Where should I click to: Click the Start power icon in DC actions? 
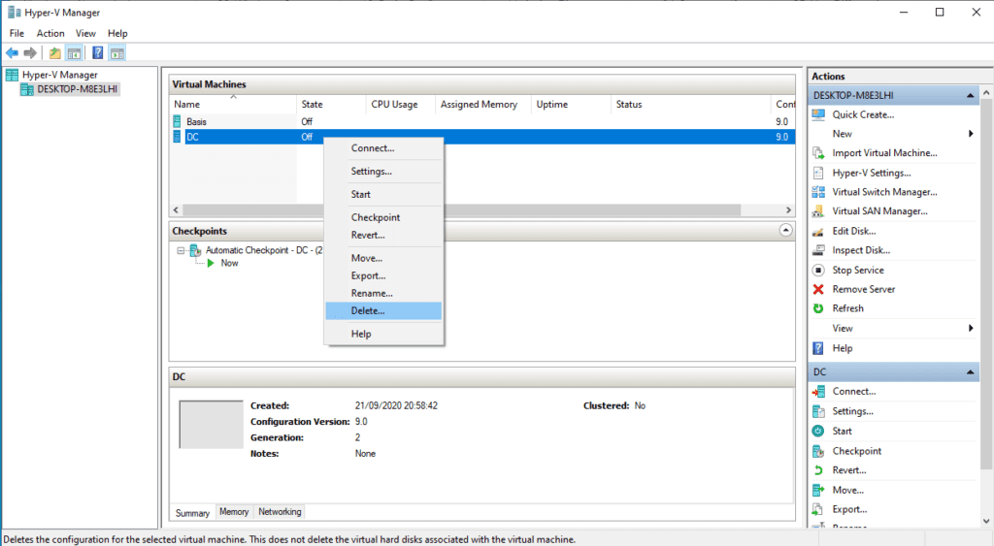(818, 431)
